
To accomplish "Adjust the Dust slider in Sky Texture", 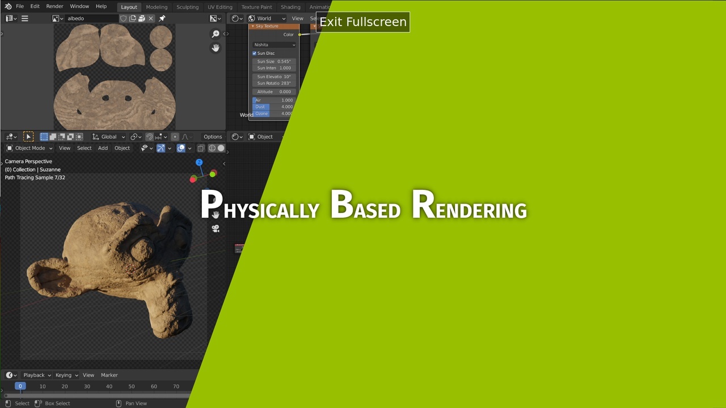I will (x=272, y=107).
